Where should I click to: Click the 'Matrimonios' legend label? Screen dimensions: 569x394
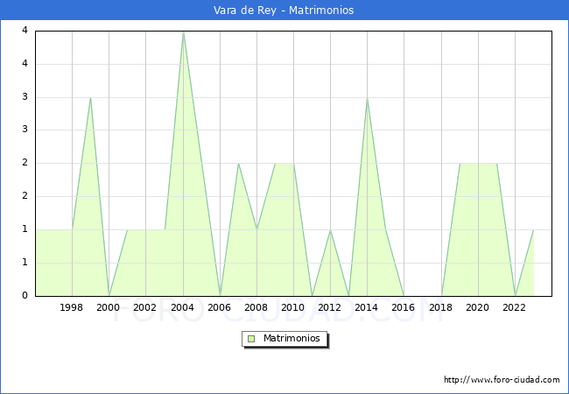(x=292, y=338)
